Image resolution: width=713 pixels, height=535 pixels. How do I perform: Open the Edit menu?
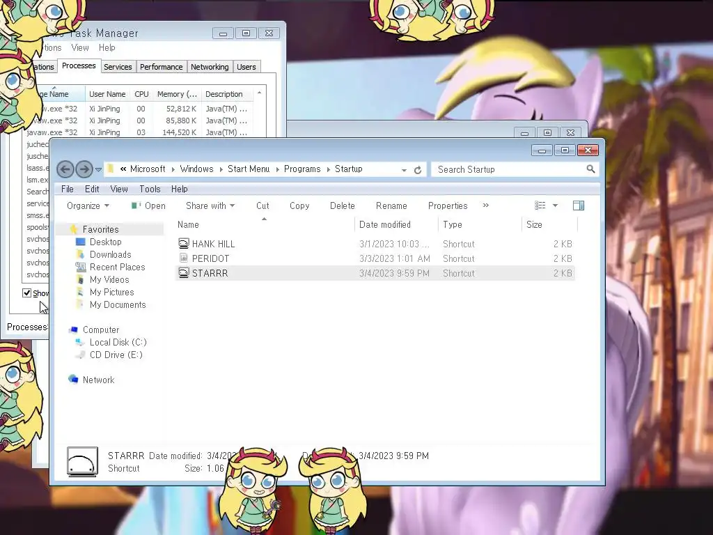pos(92,189)
